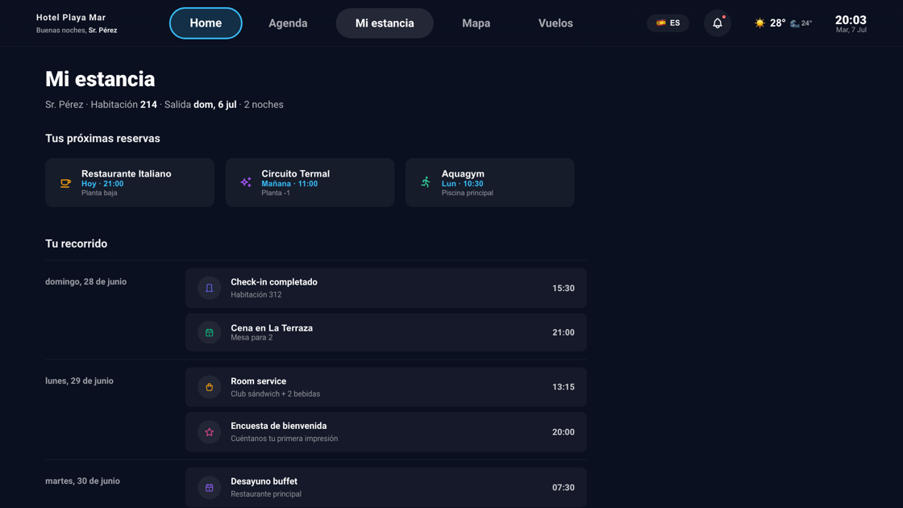Open the Encuesta de bienvenida entry
903x508 pixels.
click(x=386, y=432)
